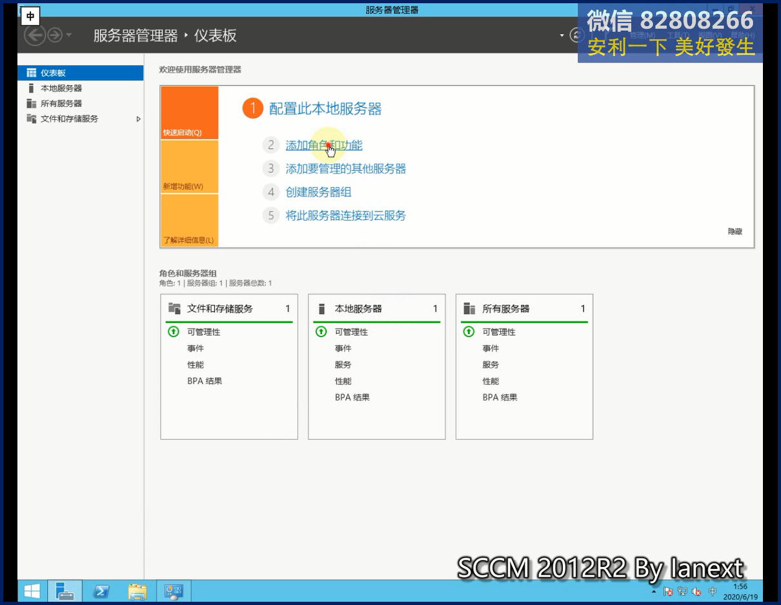Open the dropdown arrow left of refresh icon
This screenshot has height=605, width=781.
coord(562,35)
